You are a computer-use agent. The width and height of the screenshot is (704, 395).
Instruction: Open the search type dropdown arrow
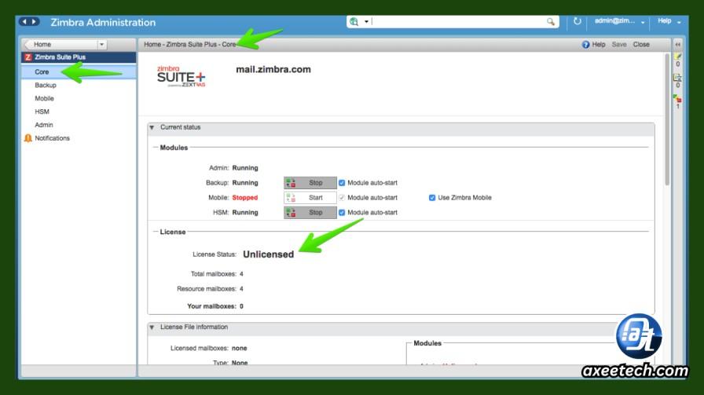click(x=366, y=21)
